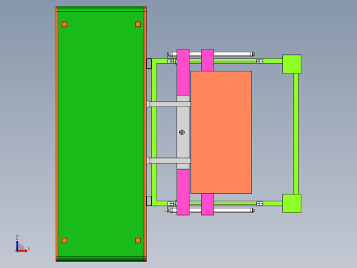Select the tall lower magenta block
Image resolution: width=357 pixels, height=268 pixels.
click(x=183, y=192)
